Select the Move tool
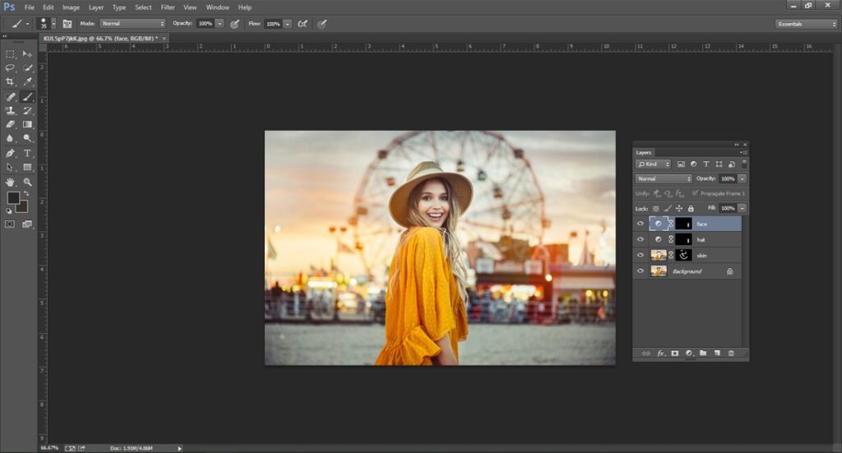The width and height of the screenshot is (842, 453). click(x=27, y=54)
